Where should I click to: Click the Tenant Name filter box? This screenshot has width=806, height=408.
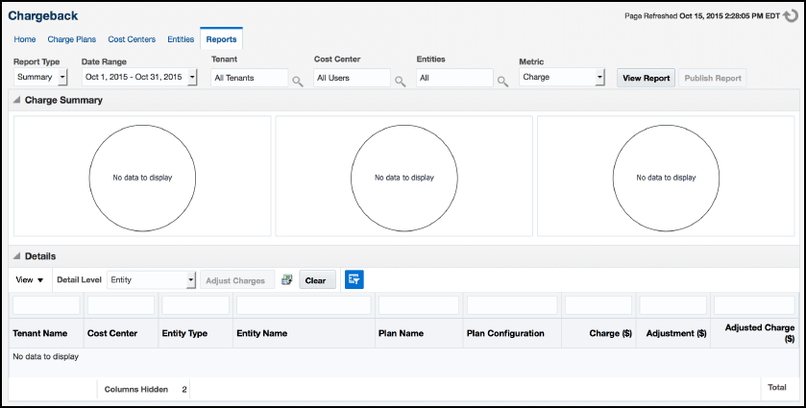[x=46, y=305]
